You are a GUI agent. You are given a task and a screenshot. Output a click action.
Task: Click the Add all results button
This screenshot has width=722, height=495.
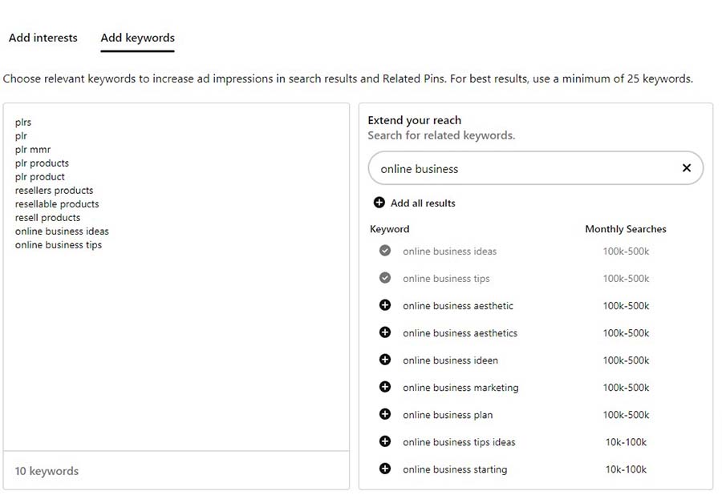pos(422,203)
